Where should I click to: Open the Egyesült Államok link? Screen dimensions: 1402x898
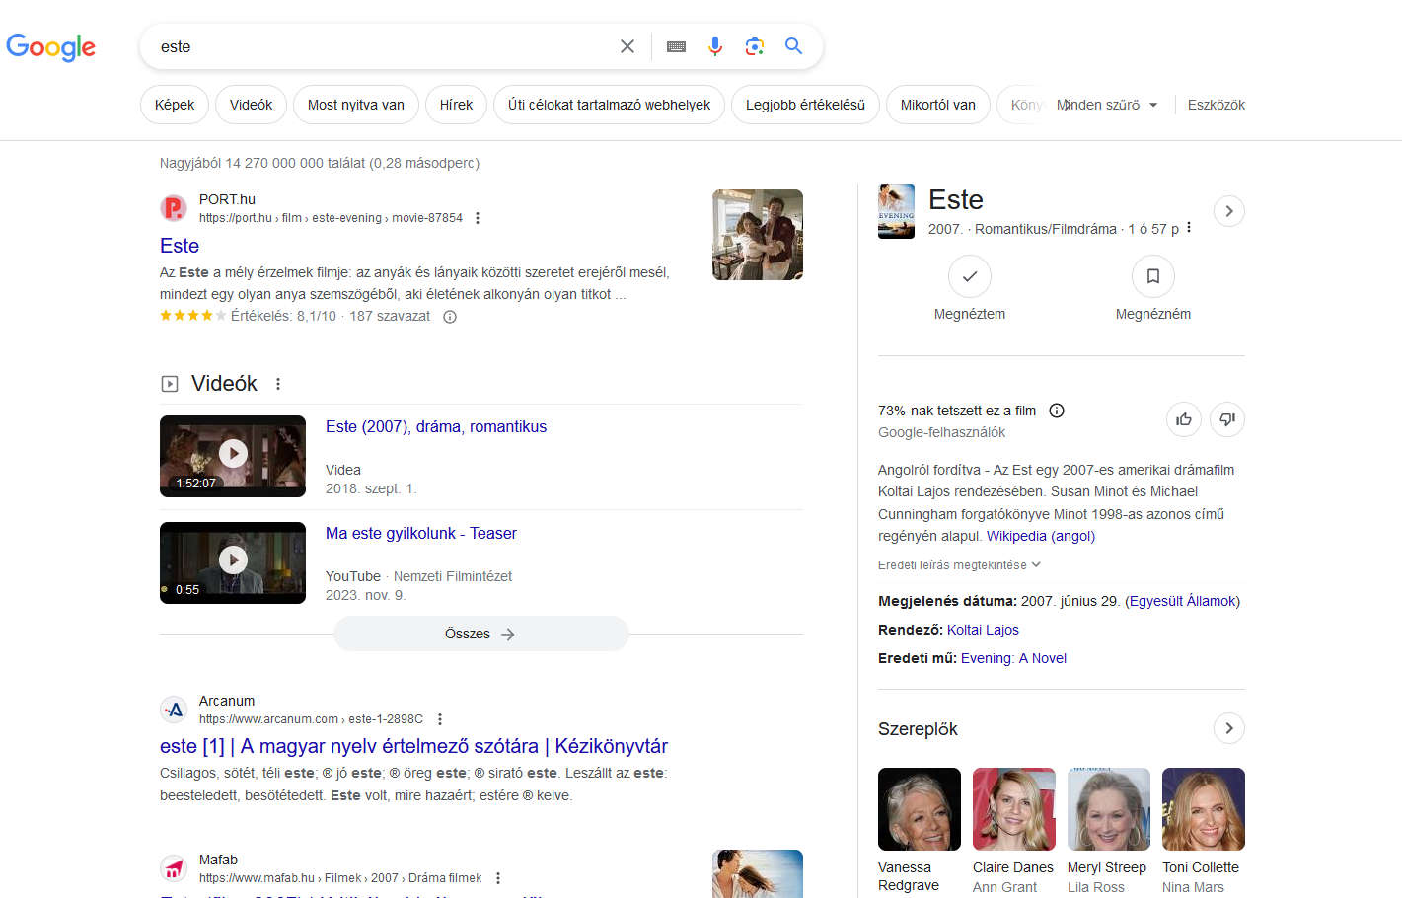pos(1183,601)
